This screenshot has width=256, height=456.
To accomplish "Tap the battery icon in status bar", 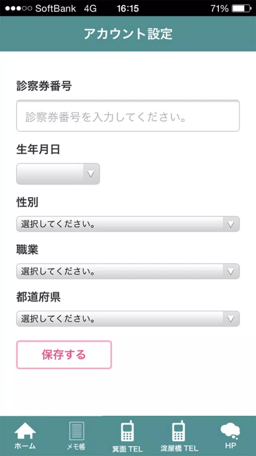I will click(x=241, y=9).
